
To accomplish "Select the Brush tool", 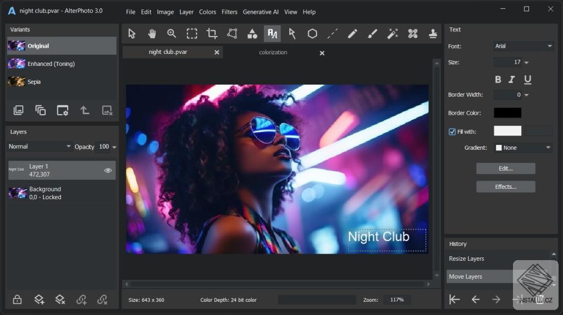I will pos(373,33).
